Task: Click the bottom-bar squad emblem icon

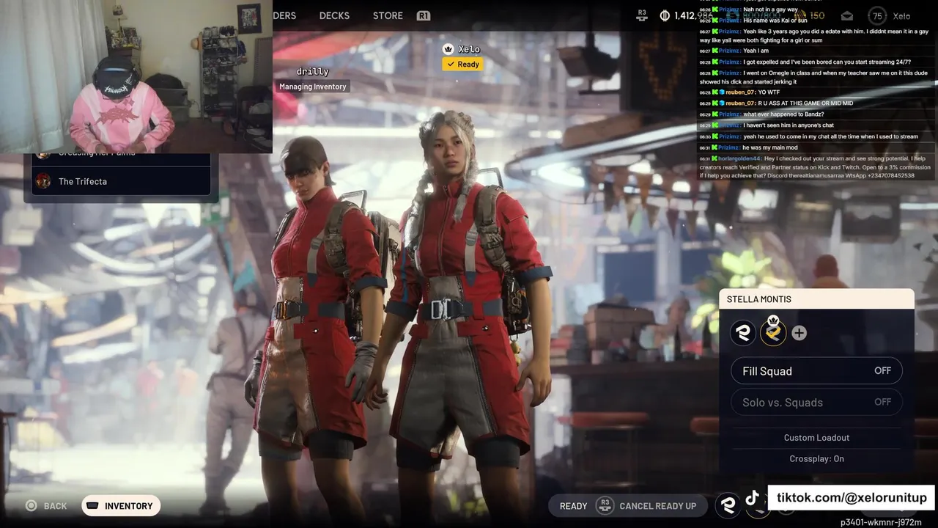Action: 728,505
